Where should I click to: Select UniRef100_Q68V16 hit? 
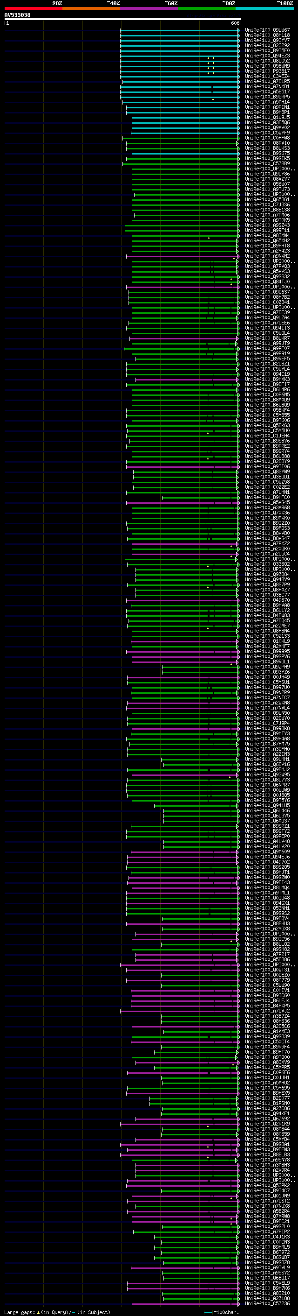[267, 764]
